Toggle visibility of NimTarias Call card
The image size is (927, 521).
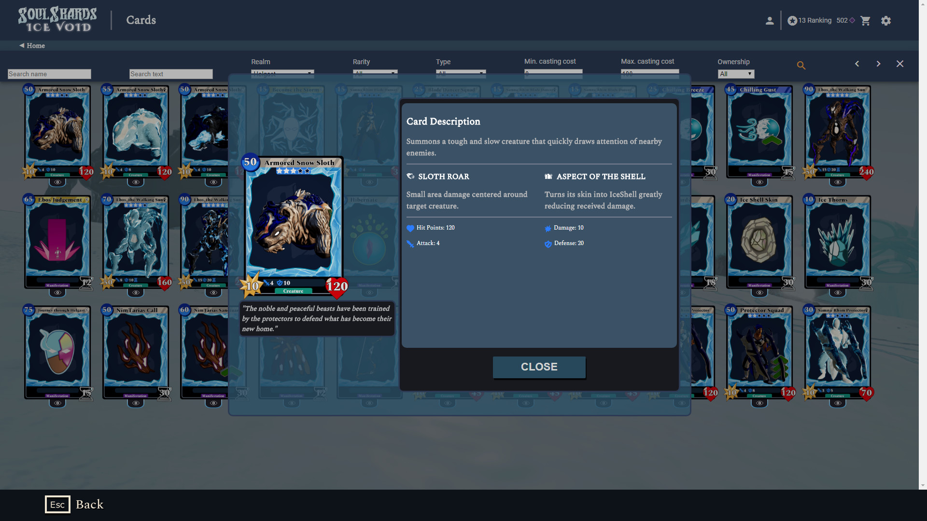tap(136, 402)
